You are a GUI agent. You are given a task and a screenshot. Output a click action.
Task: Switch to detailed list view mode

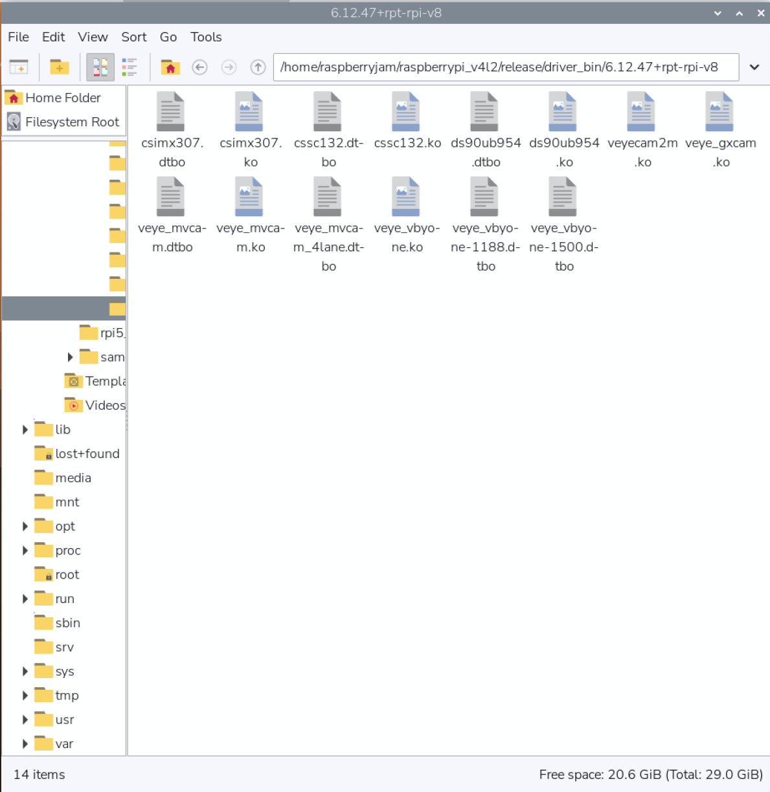[130, 67]
